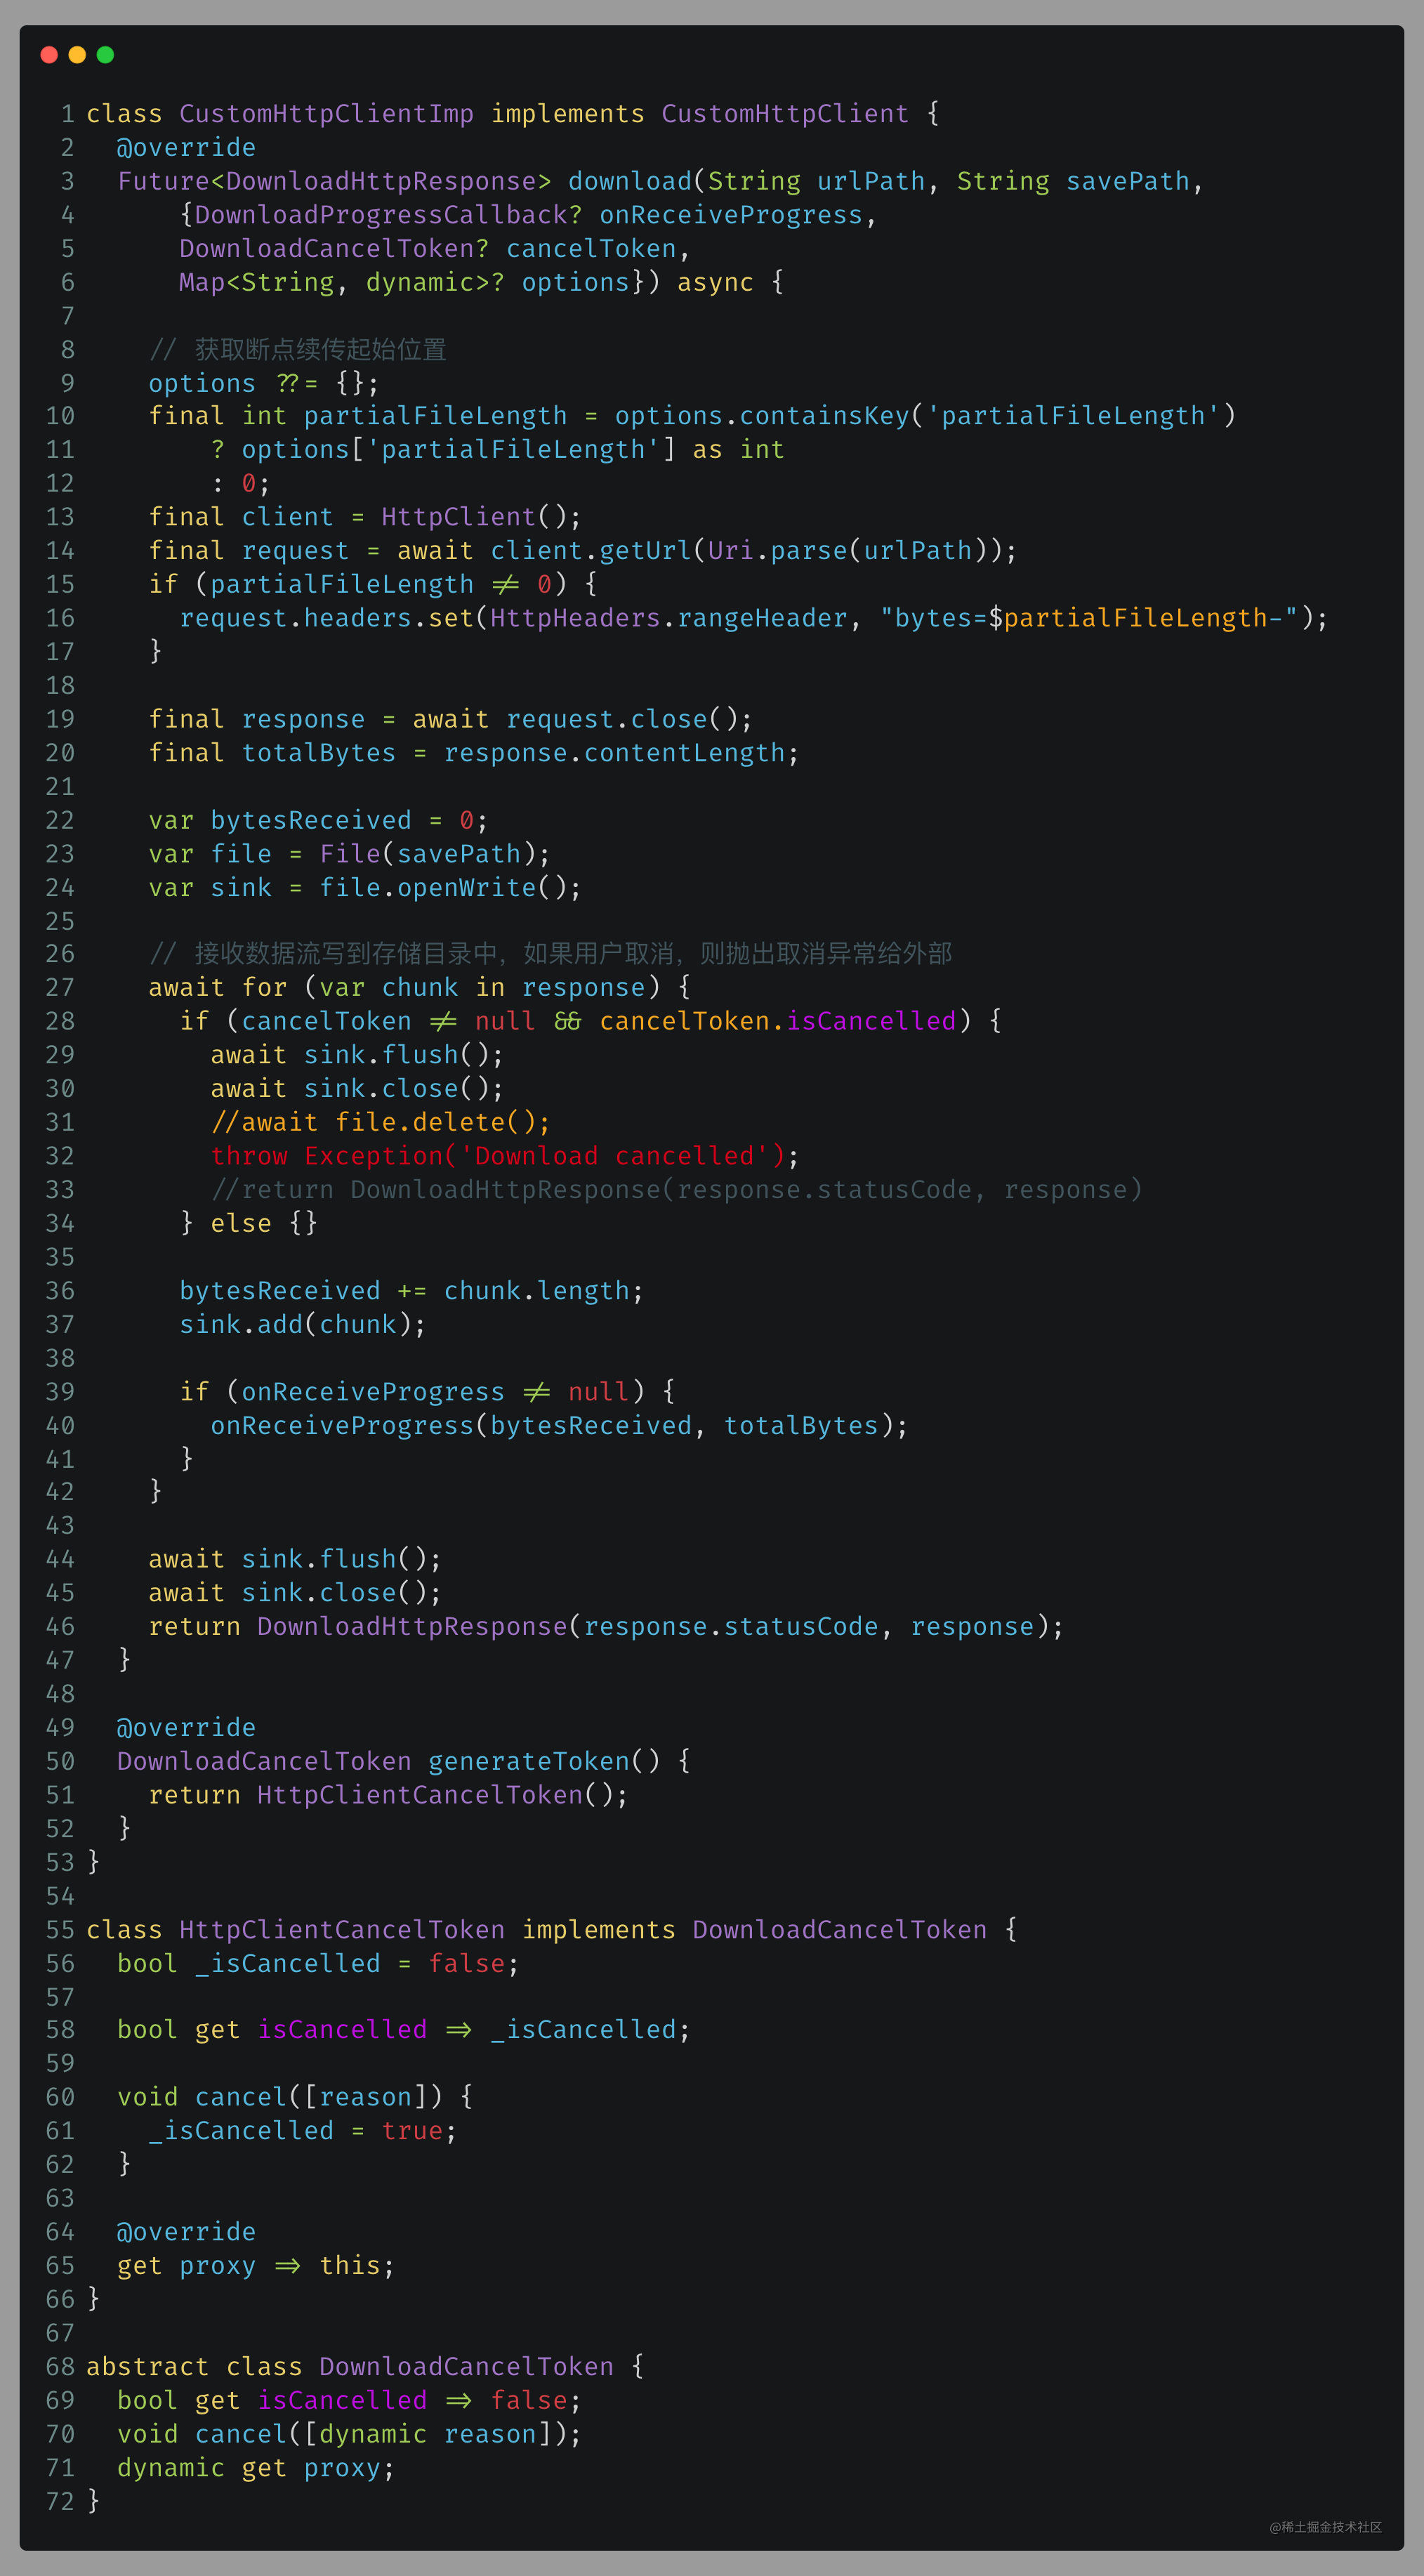The width and height of the screenshot is (1424, 2576).
Task: Click the yellow minimize window dot
Action: (77, 55)
